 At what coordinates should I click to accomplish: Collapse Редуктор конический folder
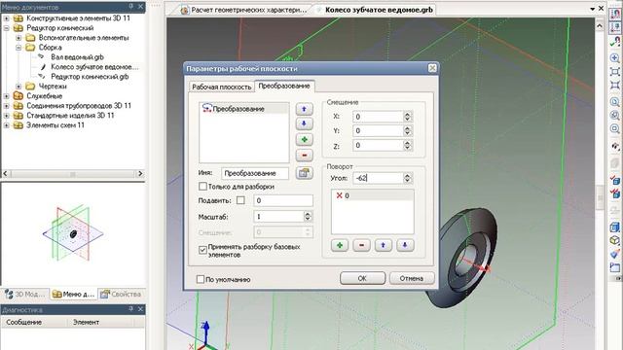click(x=7, y=28)
